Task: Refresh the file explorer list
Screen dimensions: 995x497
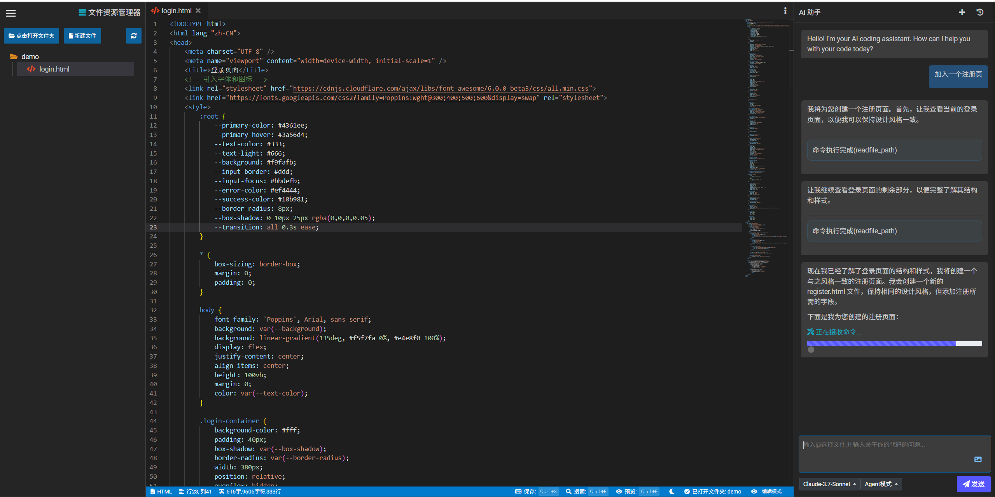Action: pyautogui.click(x=133, y=36)
